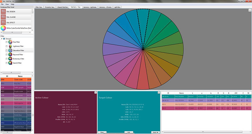Select the teal RAL DESIGN result row
The width and height of the screenshot is (252, 134).
pyautogui.click(x=206, y=97)
